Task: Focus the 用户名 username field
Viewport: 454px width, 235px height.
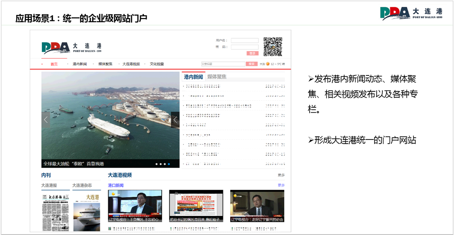Action: pos(245,40)
